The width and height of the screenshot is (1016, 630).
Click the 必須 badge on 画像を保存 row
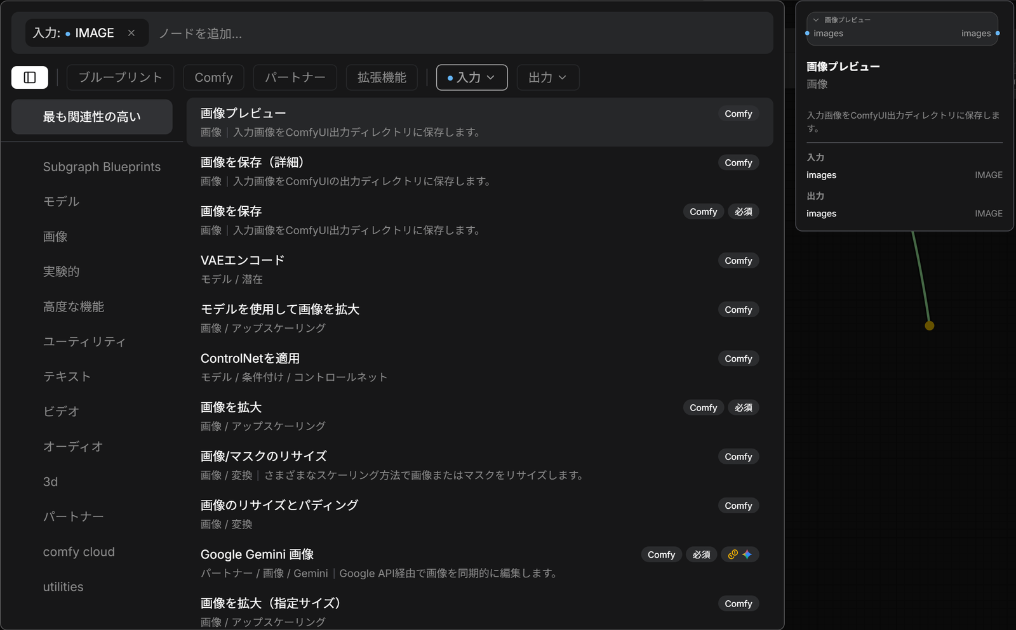tap(744, 212)
